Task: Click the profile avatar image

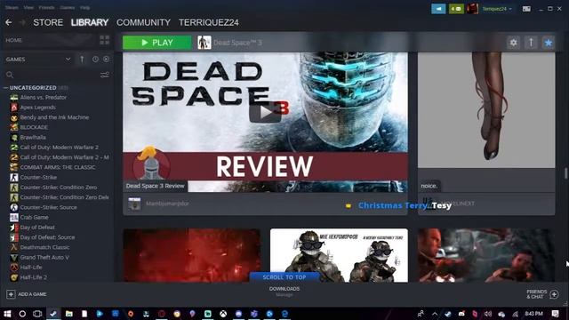Action: click(472, 9)
